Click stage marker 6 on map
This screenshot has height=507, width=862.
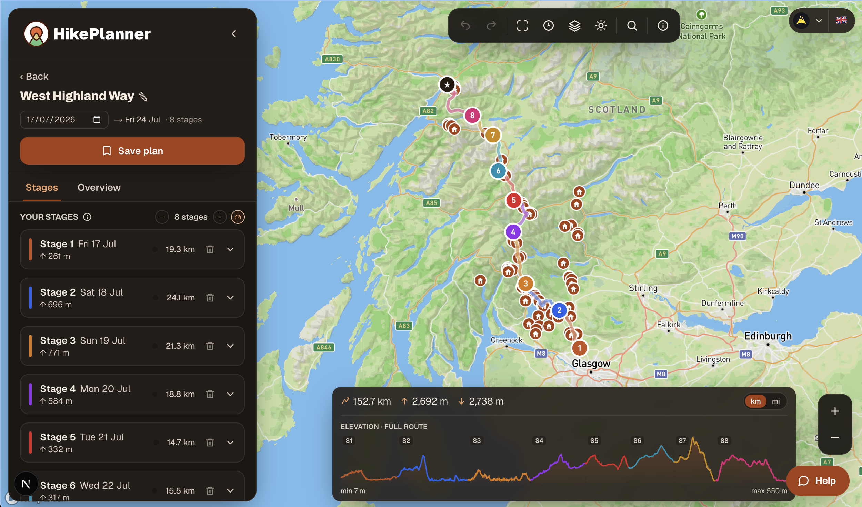click(x=498, y=171)
